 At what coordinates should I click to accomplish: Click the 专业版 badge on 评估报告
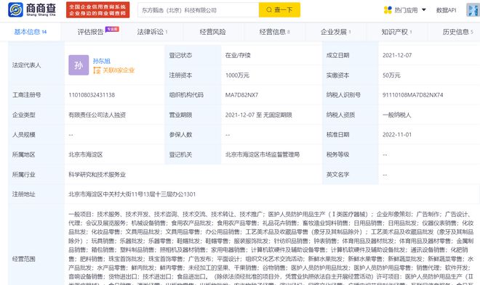[112, 29]
